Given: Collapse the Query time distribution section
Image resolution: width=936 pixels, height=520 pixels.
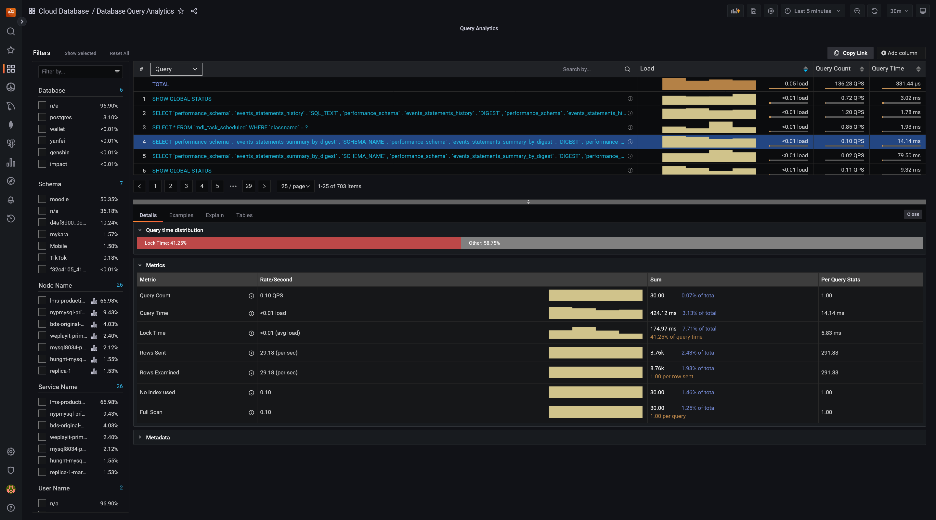Looking at the screenshot, I should pyautogui.click(x=140, y=230).
